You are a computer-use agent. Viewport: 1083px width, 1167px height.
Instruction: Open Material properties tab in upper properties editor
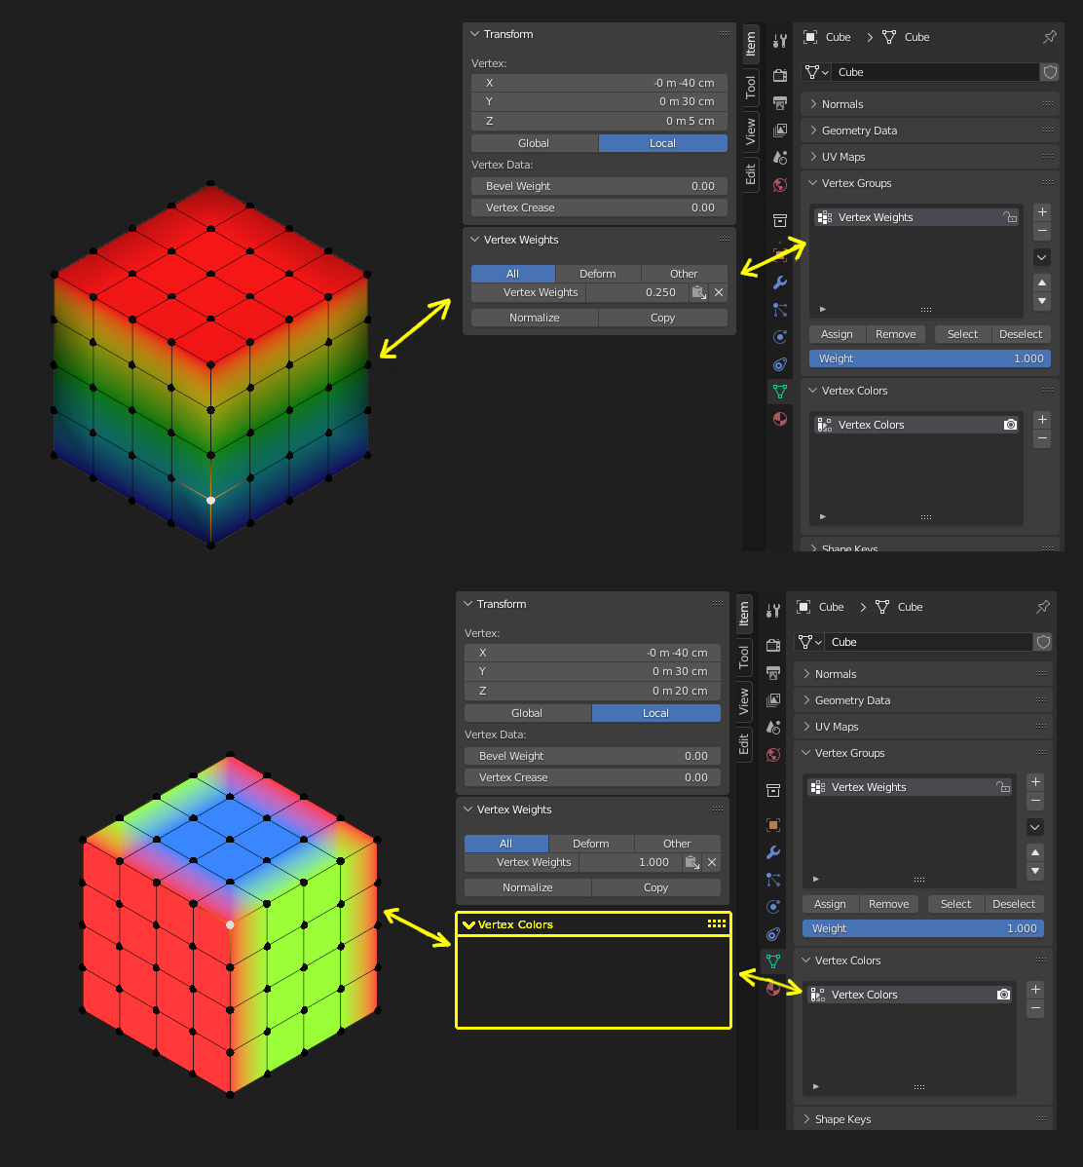(779, 419)
